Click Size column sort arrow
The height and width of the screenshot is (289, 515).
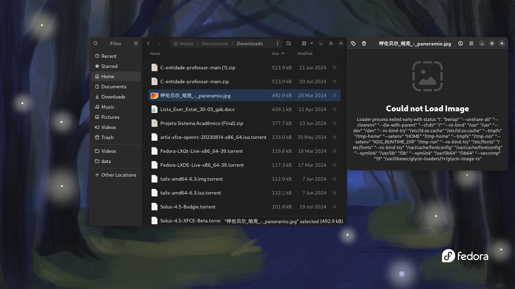pos(282,54)
